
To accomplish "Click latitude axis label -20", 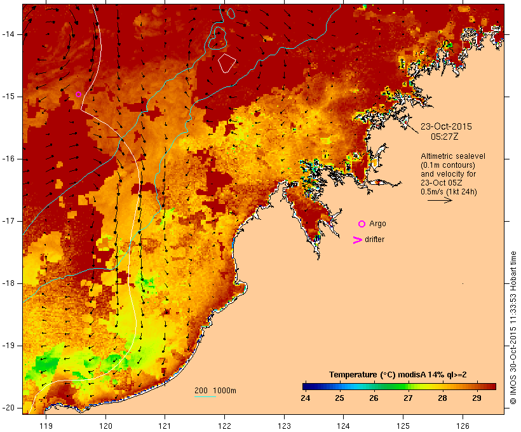I will [8, 408].
